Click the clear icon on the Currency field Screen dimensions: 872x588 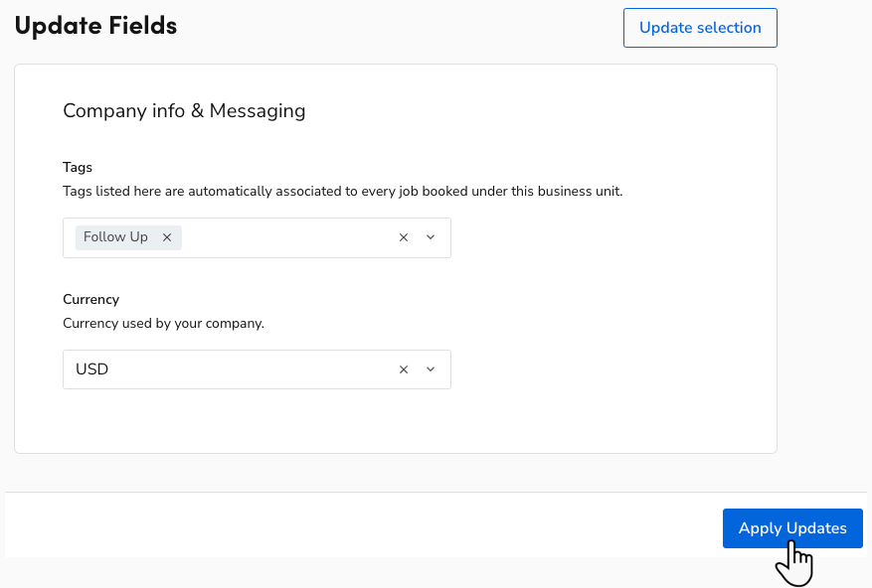click(x=403, y=368)
